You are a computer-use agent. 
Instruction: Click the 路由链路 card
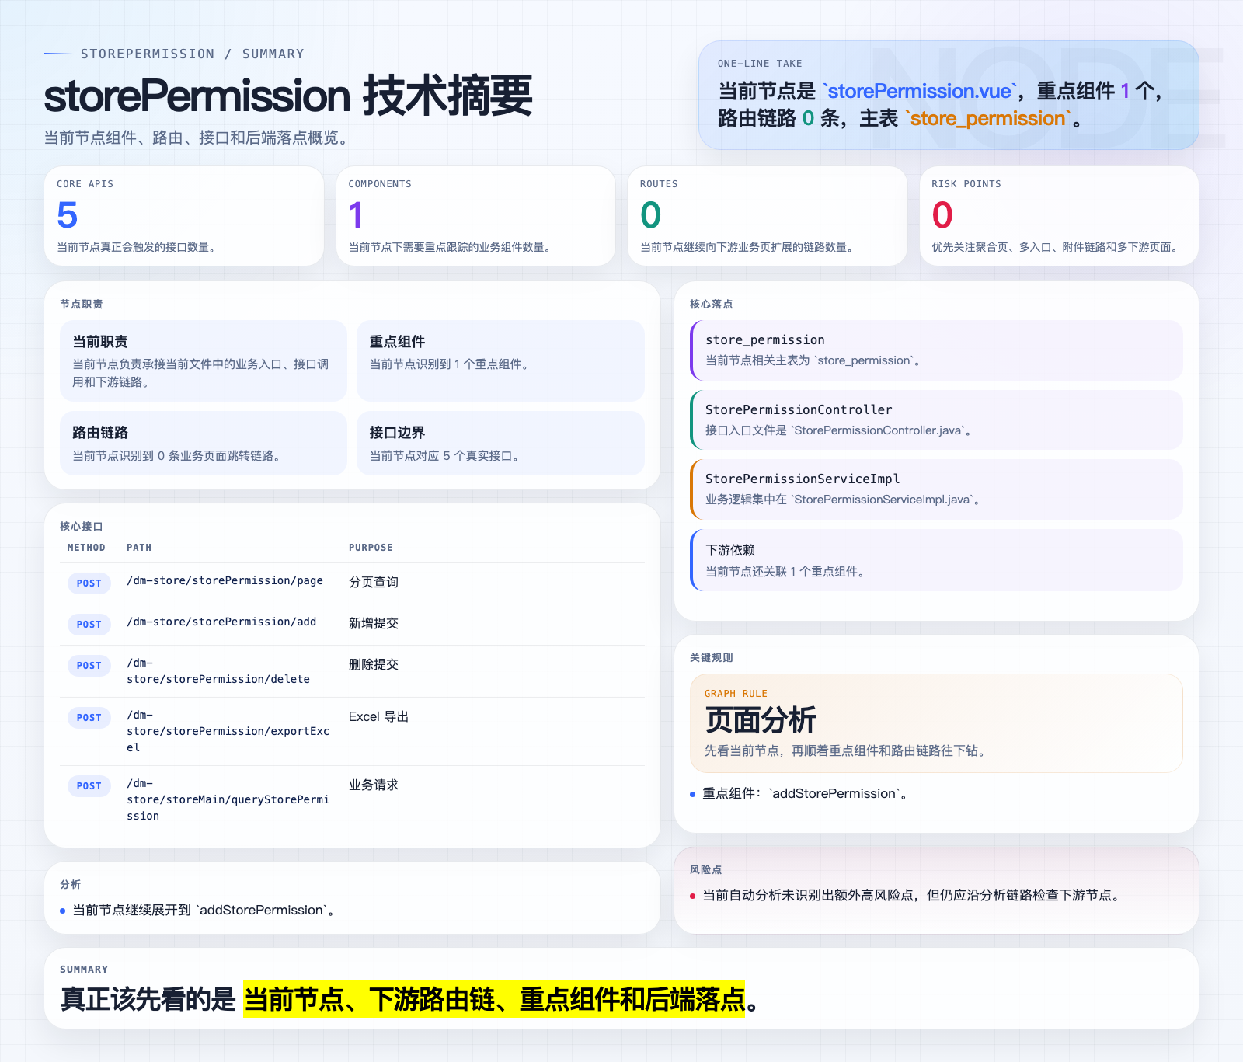pyautogui.click(x=204, y=443)
